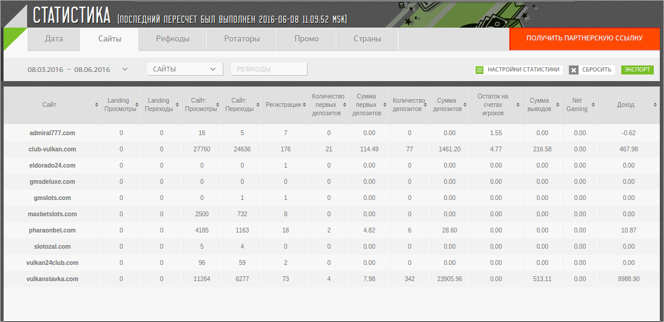
Task: Click slotozal.com site name
Action: click(x=52, y=246)
